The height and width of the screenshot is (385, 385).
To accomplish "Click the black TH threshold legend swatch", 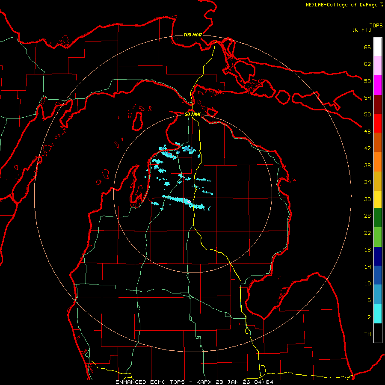I will click(x=378, y=333).
